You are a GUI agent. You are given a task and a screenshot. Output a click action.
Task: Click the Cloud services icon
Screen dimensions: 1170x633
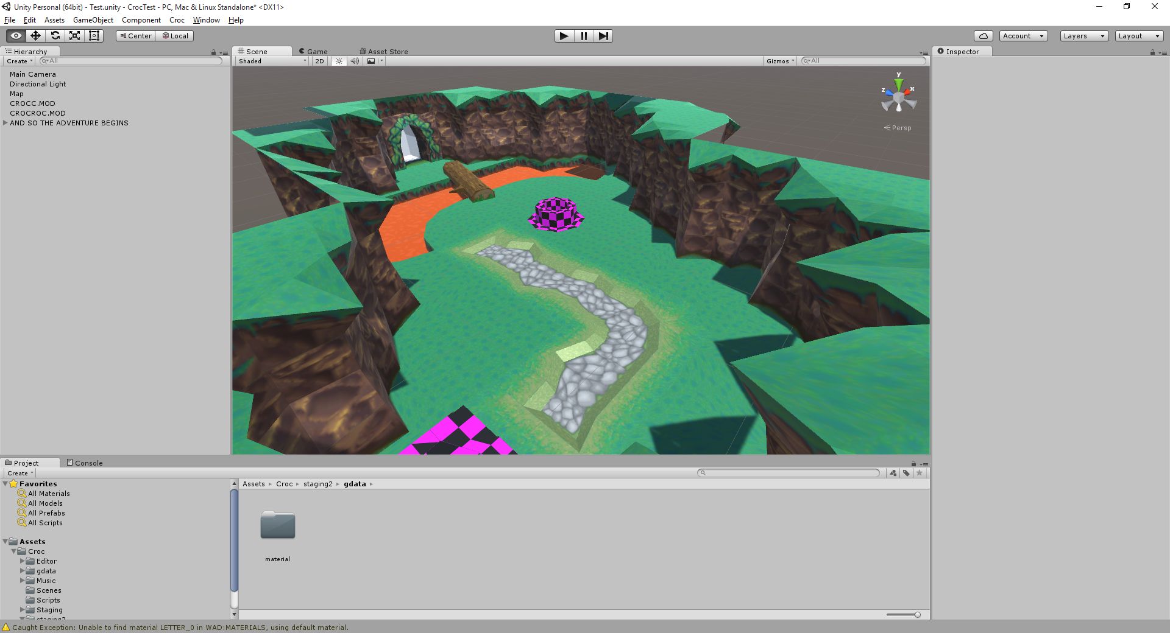[x=983, y=36]
